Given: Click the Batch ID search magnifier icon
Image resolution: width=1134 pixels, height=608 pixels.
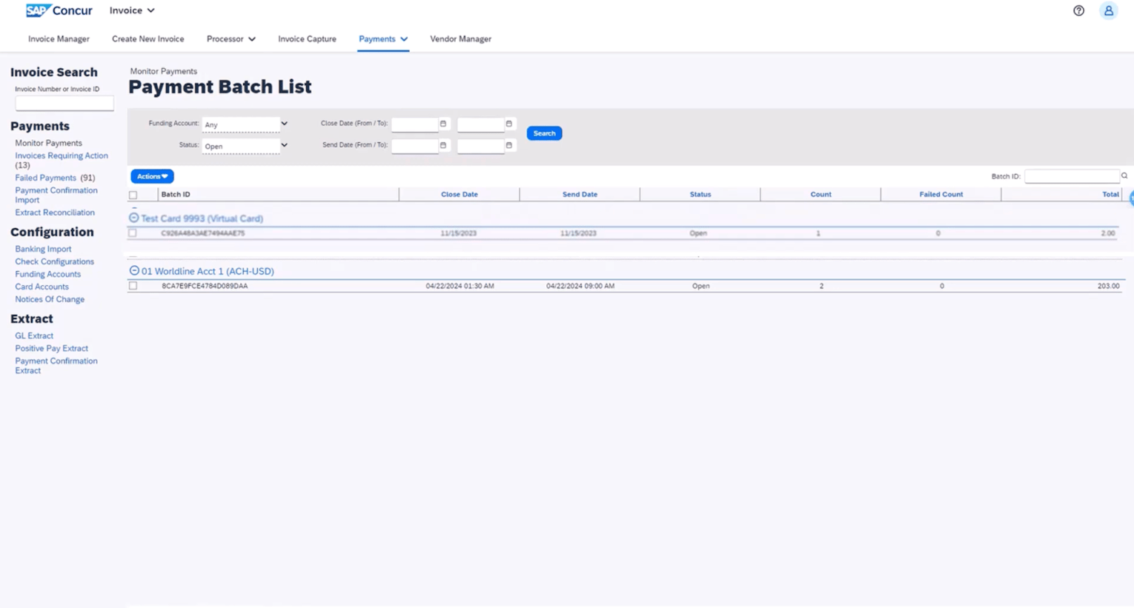Looking at the screenshot, I should (1124, 176).
